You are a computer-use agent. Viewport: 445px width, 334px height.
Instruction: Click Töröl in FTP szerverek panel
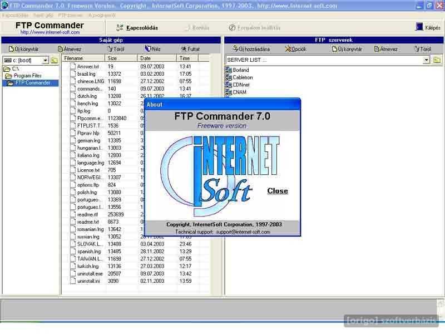tap(422, 49)
